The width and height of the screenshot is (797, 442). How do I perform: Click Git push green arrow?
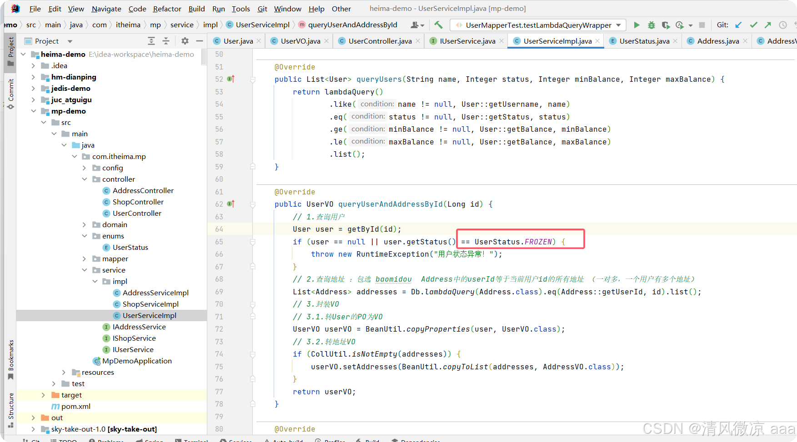click(768, 25)
